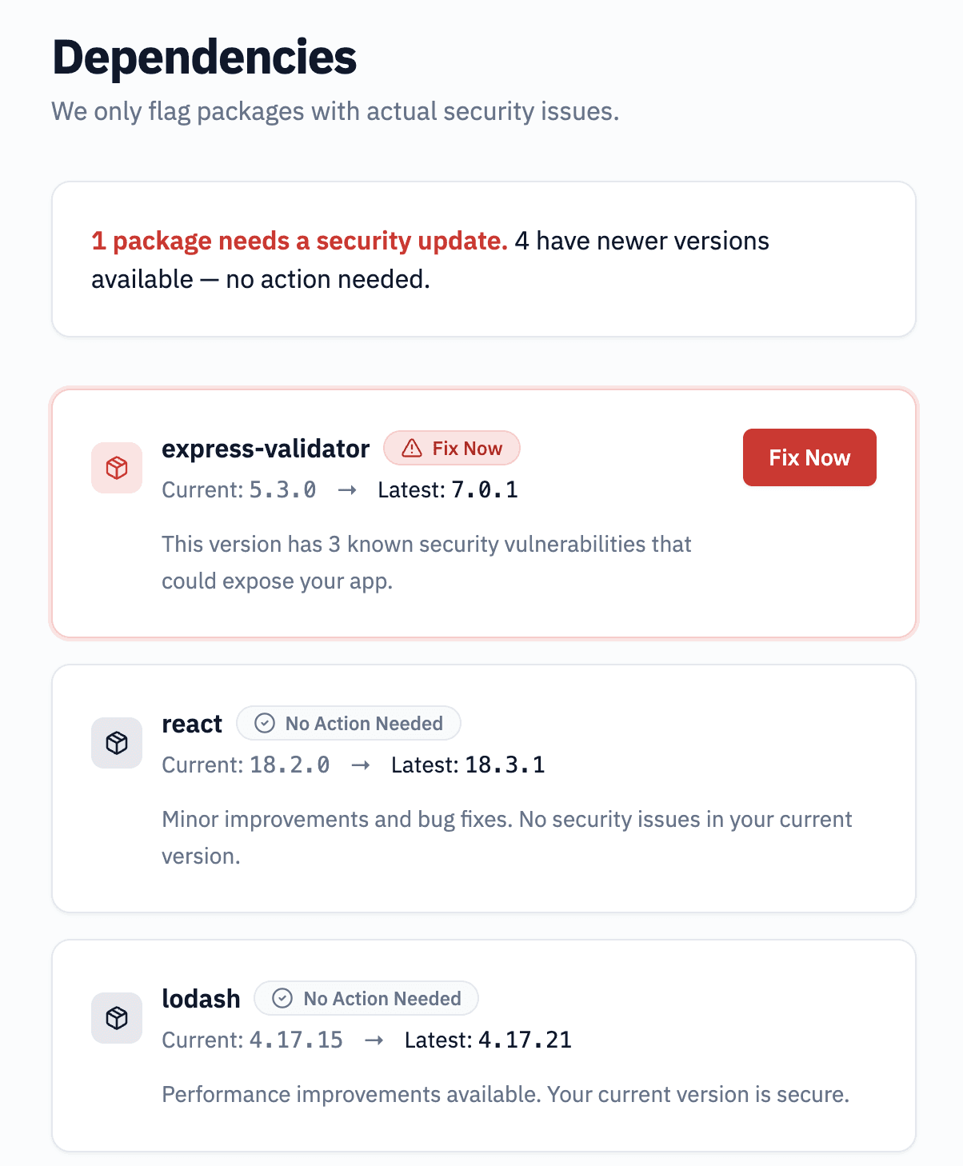Click the arrow between lodash version numbers
This screenshot has height=1166, width=963.
tap(373, 1040)
